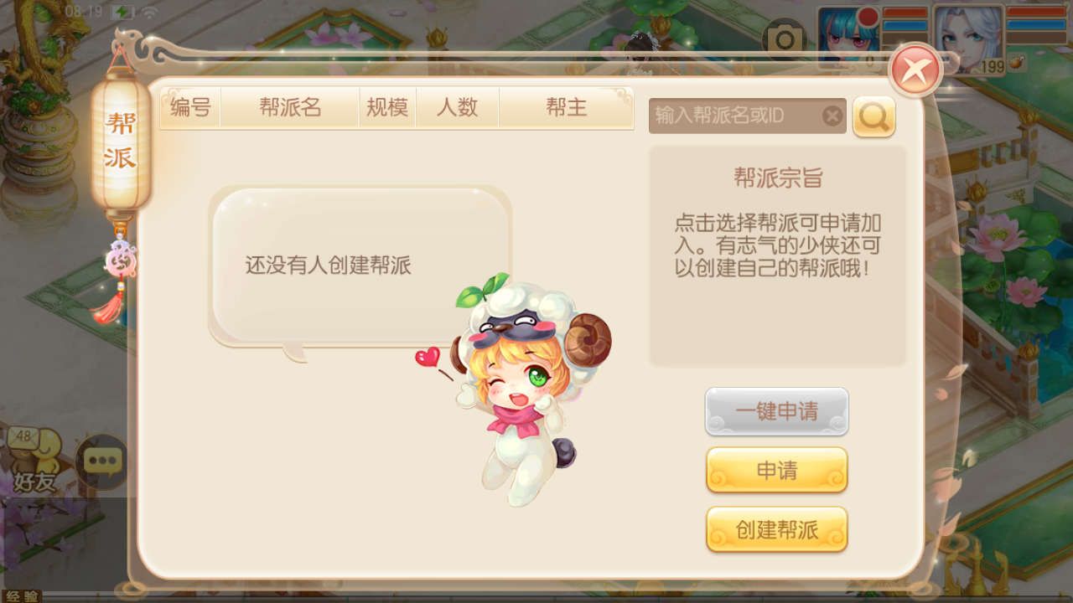Click the magnifier search icon
The height and width of the screenshot is (603, 1073).
pyautogui.click(x=873, y=117)
